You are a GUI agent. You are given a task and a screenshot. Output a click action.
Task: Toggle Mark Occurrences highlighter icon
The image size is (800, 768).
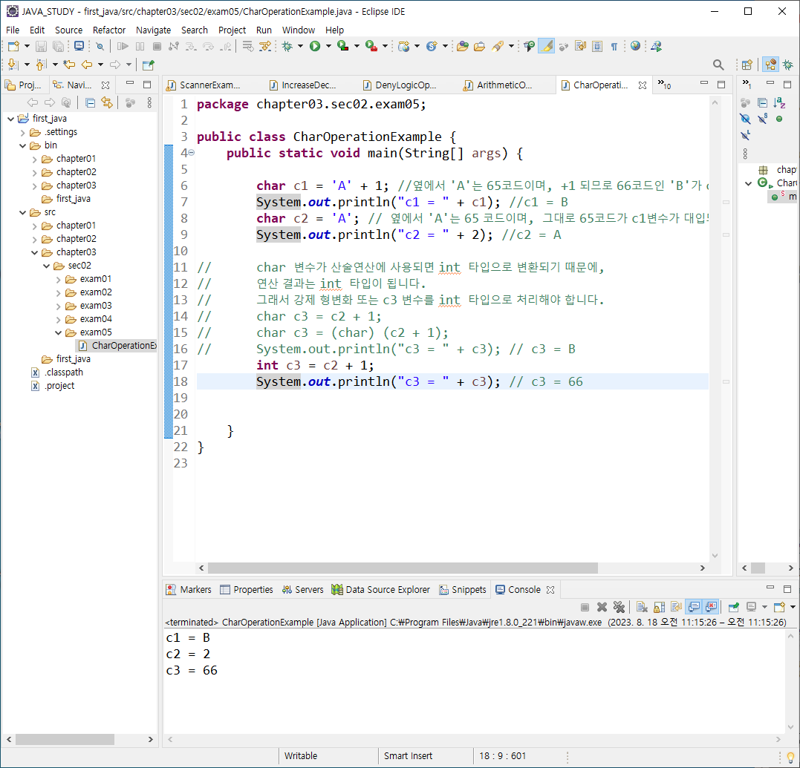(547, 46)
